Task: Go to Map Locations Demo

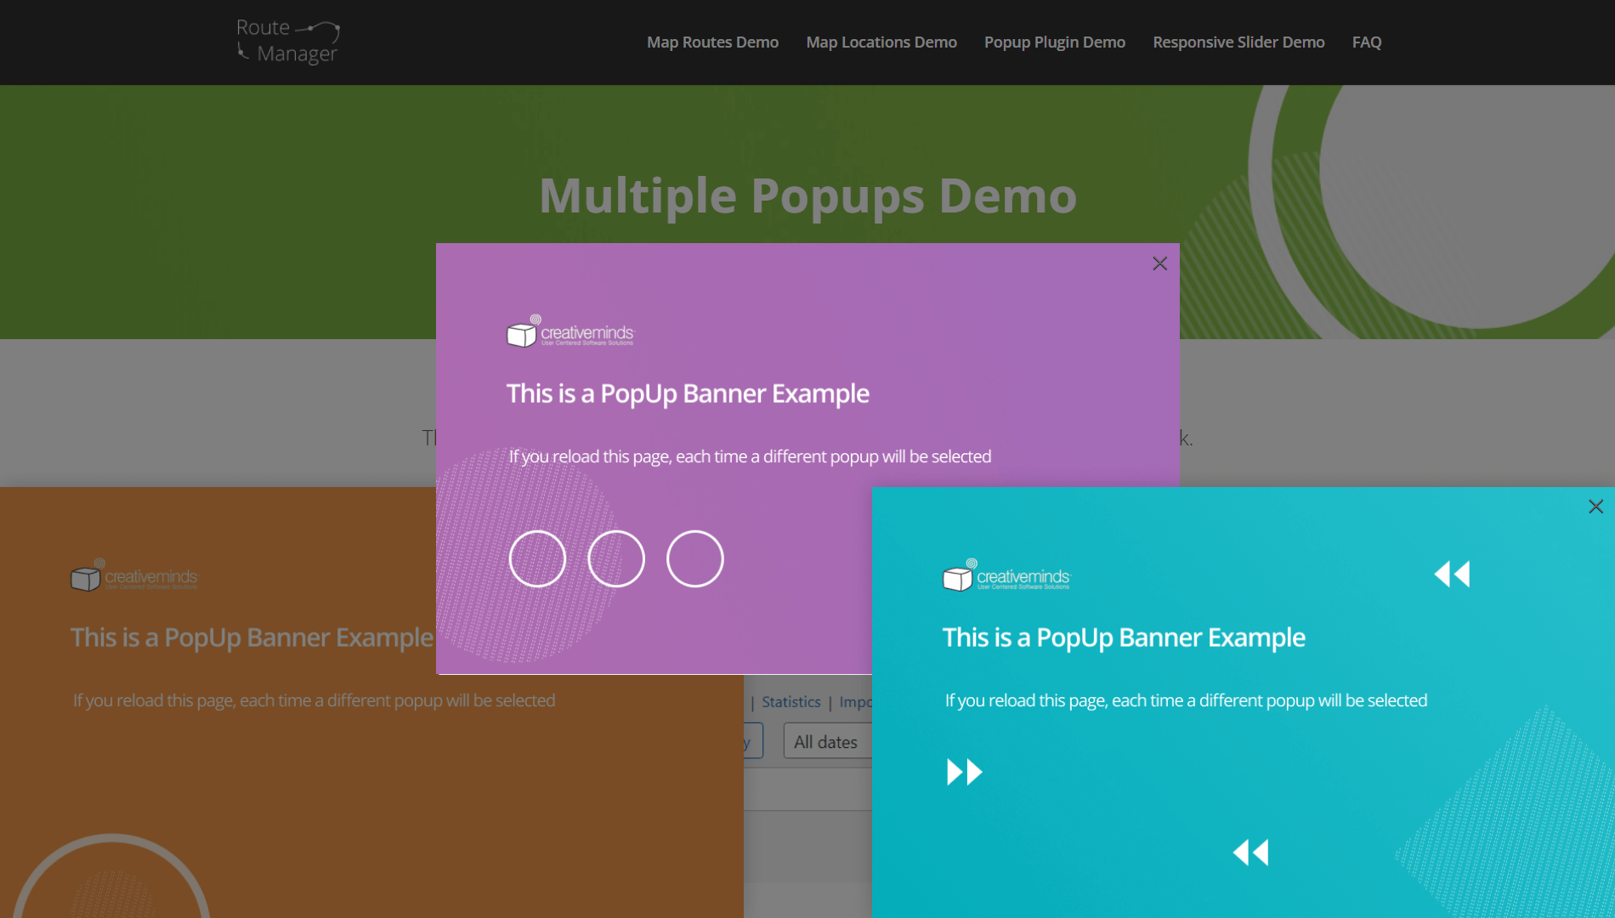Action: click(881, 42)
